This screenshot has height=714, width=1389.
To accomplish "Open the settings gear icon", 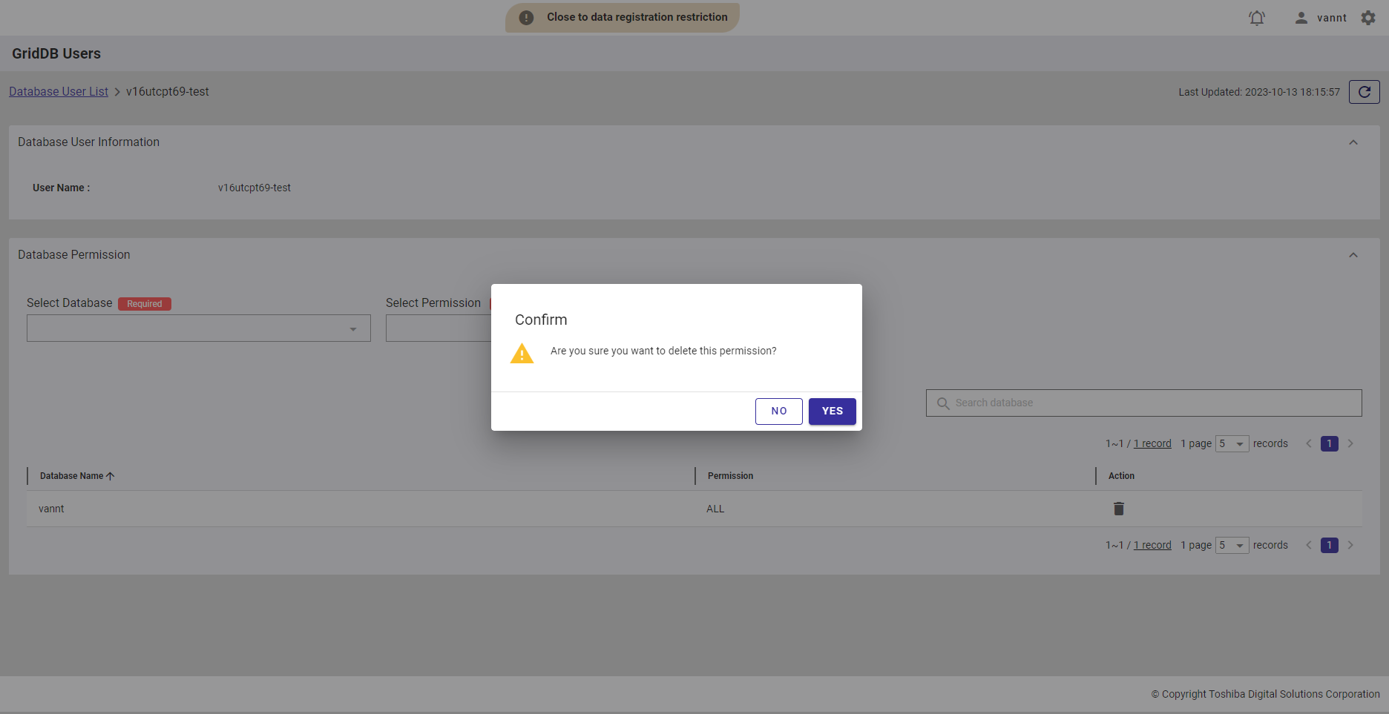I will coord(1368,18).
